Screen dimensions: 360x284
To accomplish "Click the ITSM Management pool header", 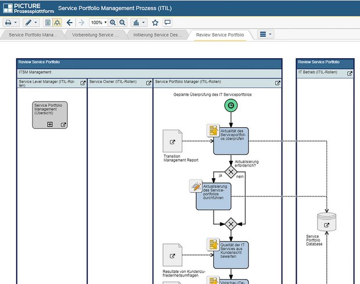I will pyautogui.click(x=149, y=73).
